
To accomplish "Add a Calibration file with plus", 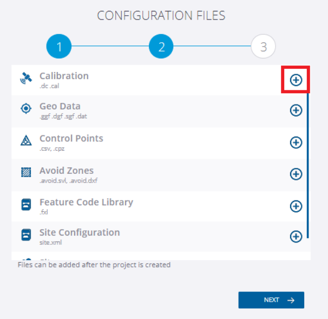I will 296,80.
